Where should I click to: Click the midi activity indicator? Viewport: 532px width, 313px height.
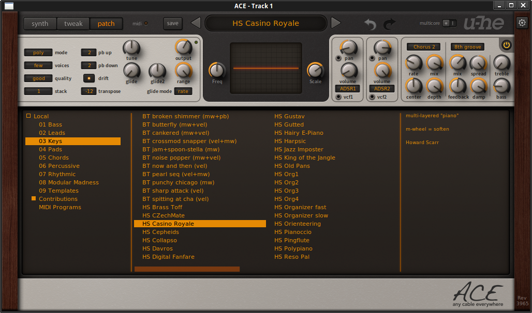146,23
